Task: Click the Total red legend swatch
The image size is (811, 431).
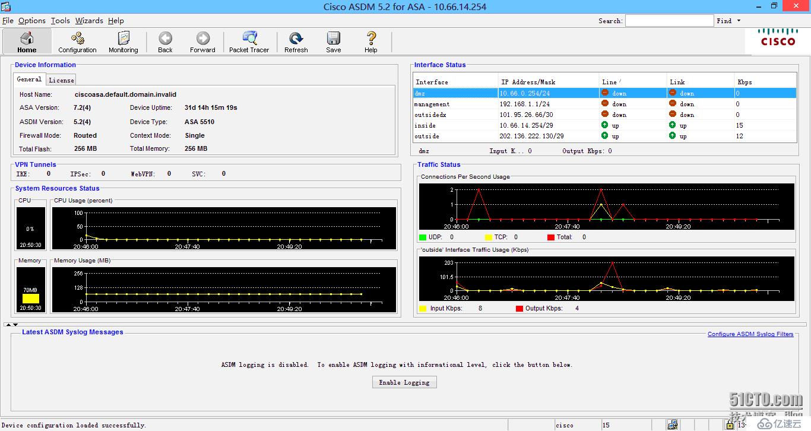Action: tap(551, 237)
